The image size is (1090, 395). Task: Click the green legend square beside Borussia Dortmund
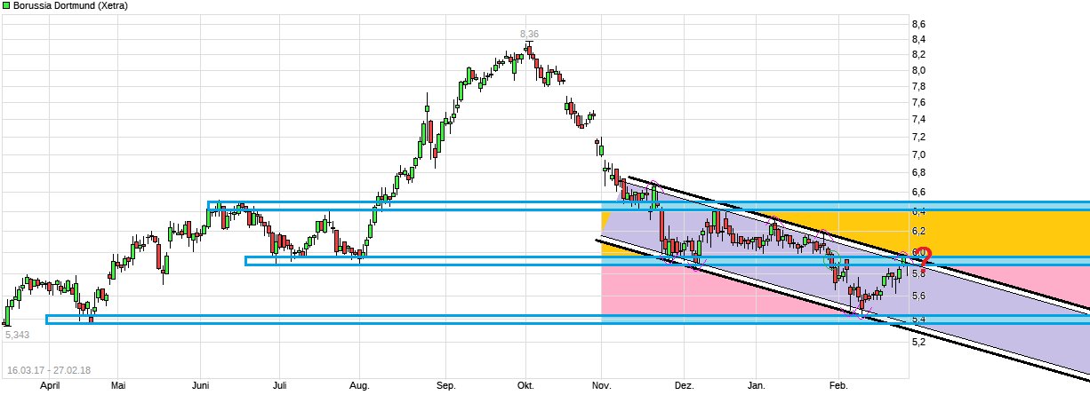[x=5, y=5]
